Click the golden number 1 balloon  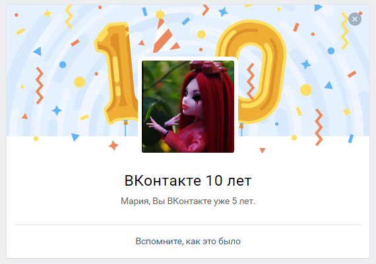(x=116, y=73)
